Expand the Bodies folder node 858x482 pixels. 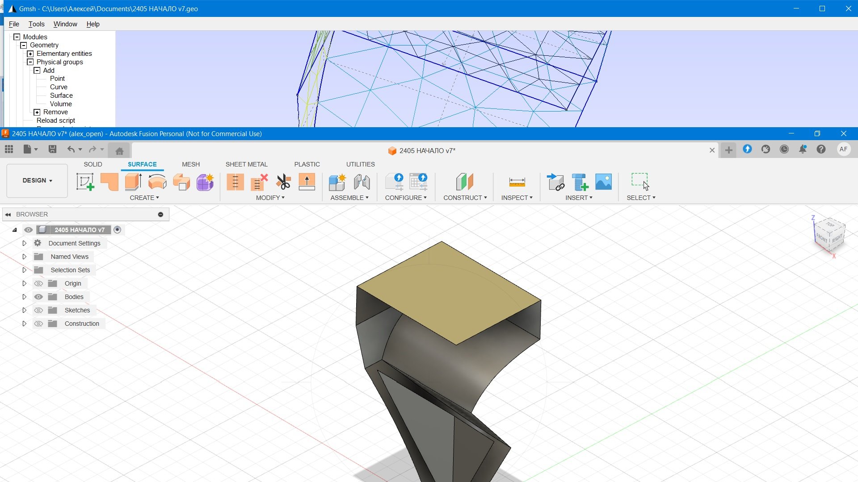tap(25, 297)
